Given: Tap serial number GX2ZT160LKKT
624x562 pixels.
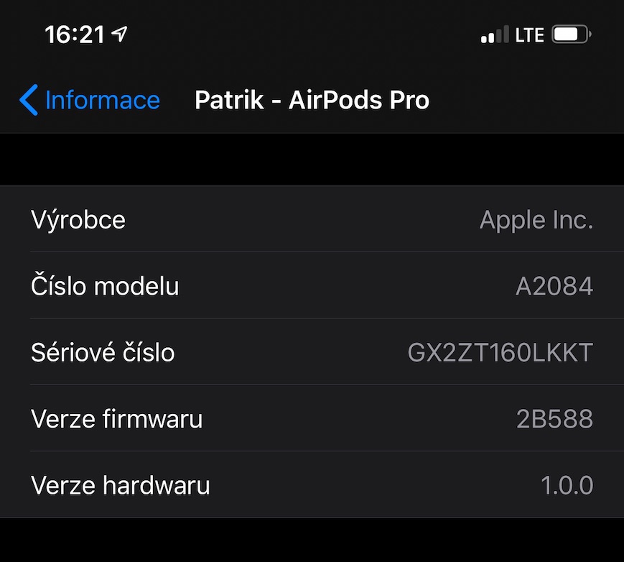Looking at the screenshot, I should pyautogui.click(x=500, y=352).
